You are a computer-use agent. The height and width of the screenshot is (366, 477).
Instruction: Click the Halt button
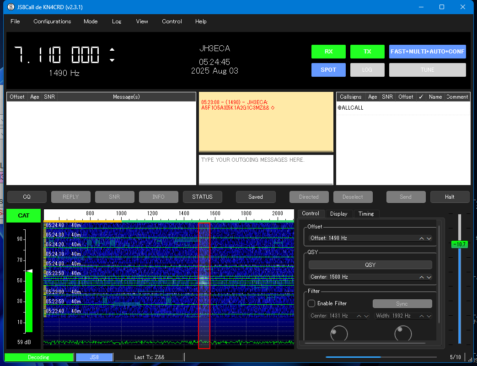[450, 197]
